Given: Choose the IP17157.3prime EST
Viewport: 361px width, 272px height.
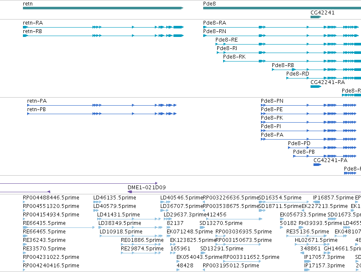Looking at the screenshot, I should coord(325,266).
